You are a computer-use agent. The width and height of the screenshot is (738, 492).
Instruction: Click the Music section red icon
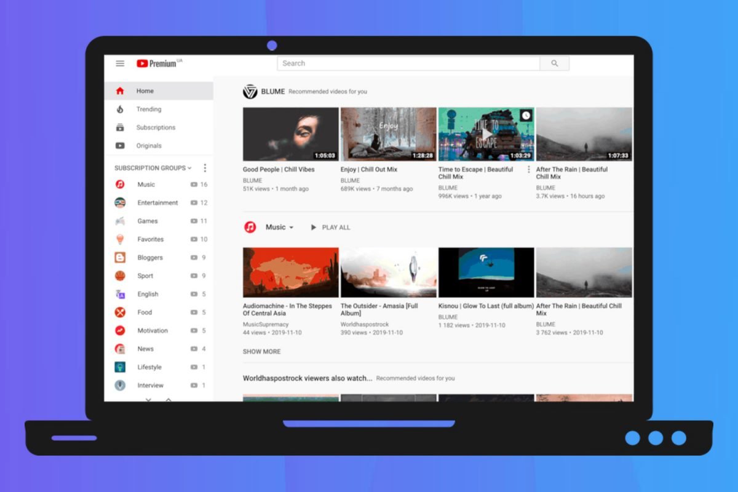point(250,228)
